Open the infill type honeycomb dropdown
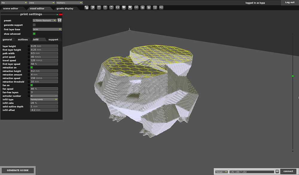 [44, 99]
